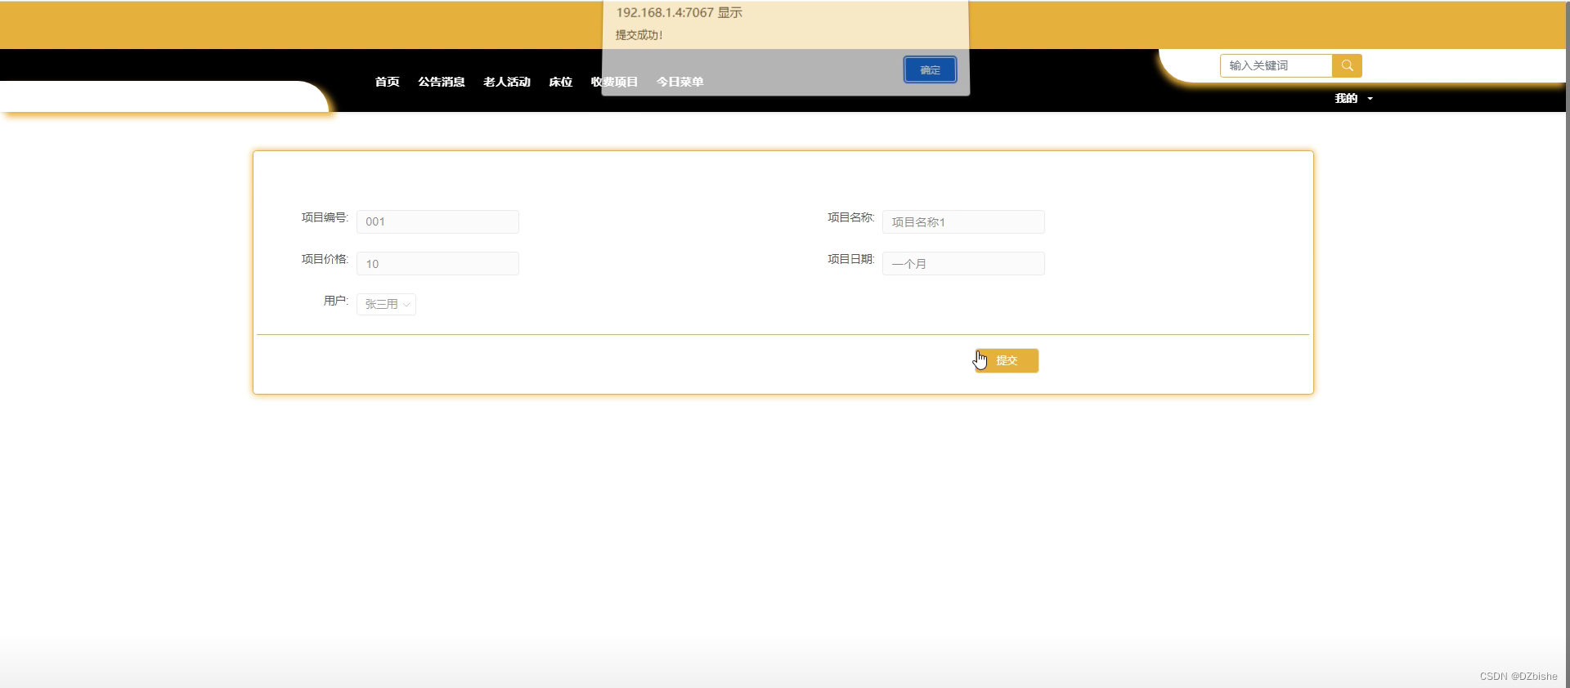Click the 192.168.1.4:7067 显示 alert title
This screenshot has height=688, width=1570.
click(x=679, y=13)
